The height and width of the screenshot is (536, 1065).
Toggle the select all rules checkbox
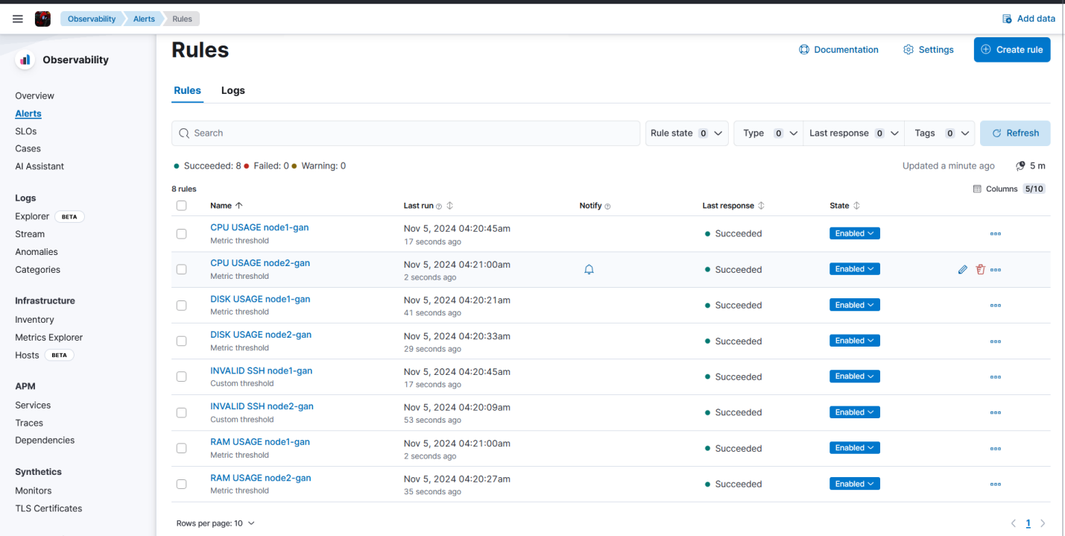[181, 206]
